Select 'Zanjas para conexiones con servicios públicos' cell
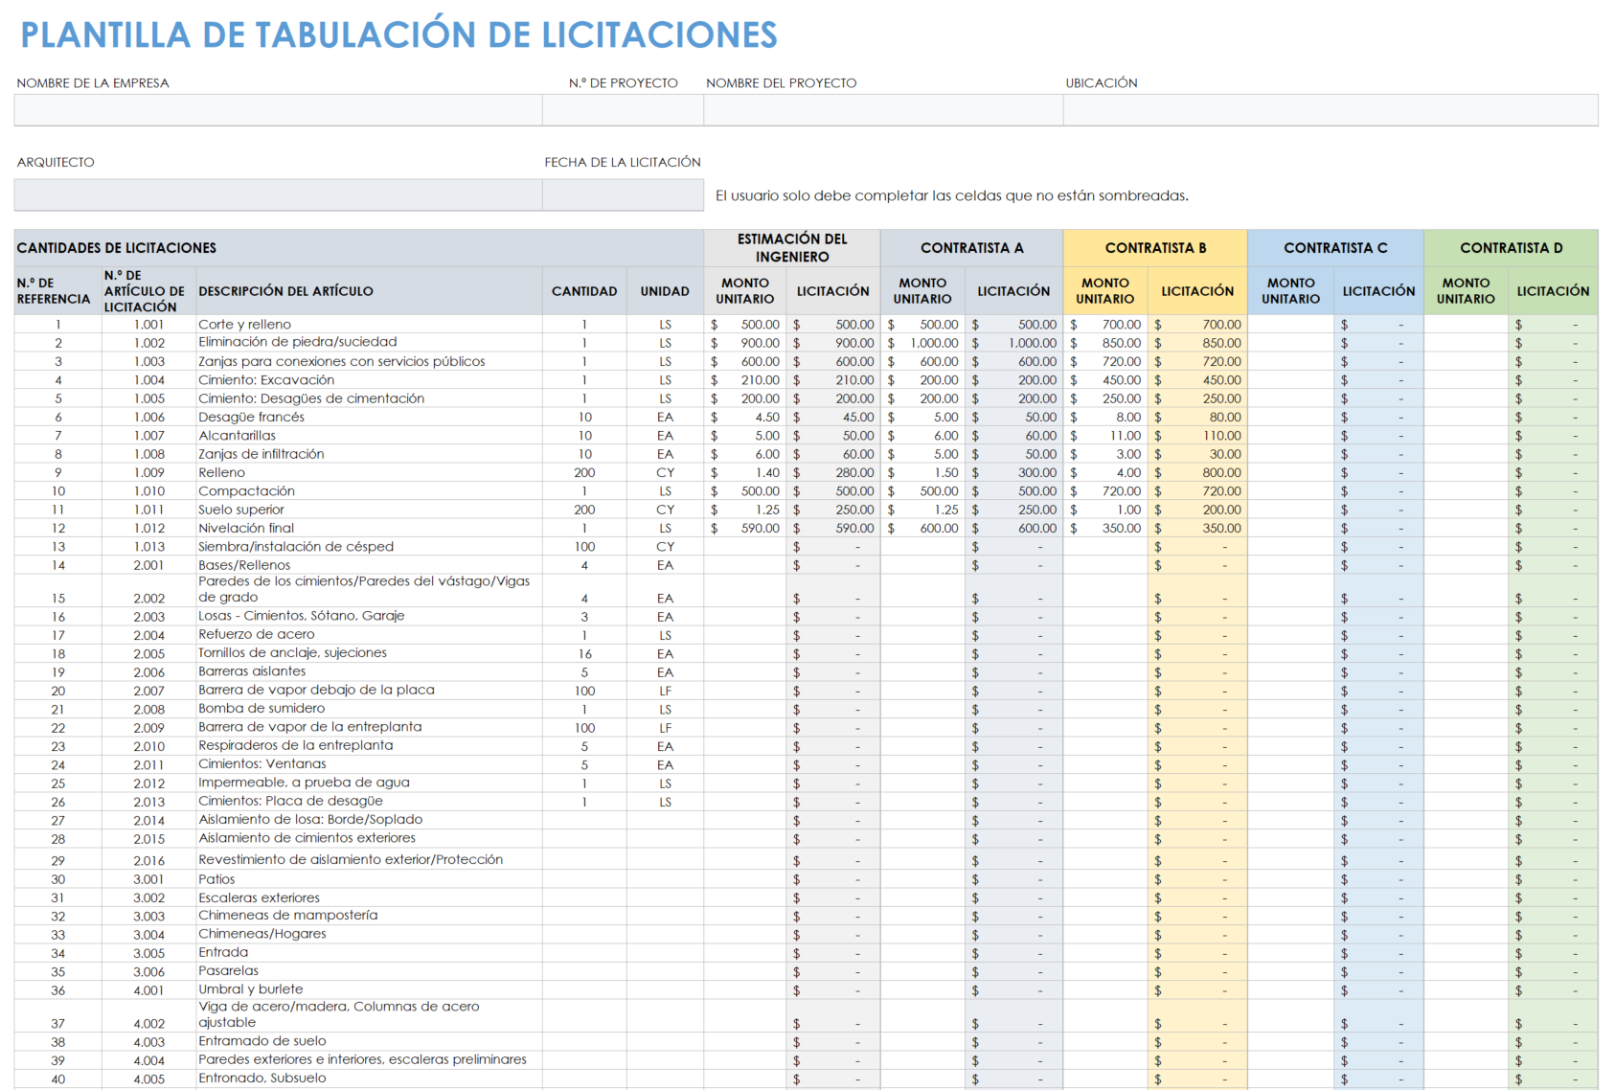This screenshot has width=1615, height=1090. 369,362
